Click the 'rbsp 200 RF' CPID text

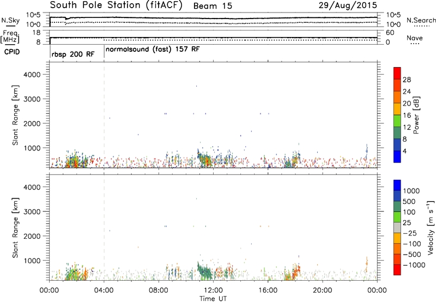tap(73, 54)
